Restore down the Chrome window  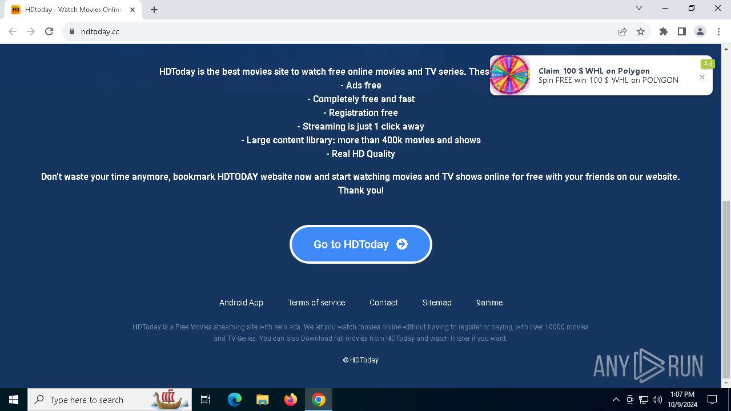tap(692, 8)
